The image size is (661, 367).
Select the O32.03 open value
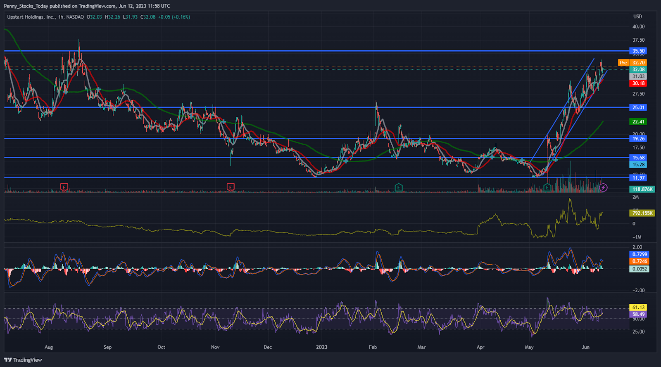(x=94, y=17)
